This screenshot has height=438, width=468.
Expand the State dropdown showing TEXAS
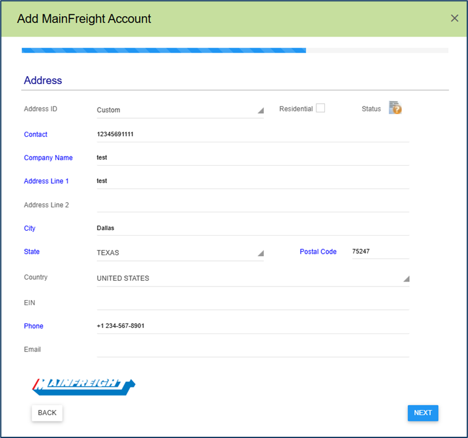tap(180, 253)
